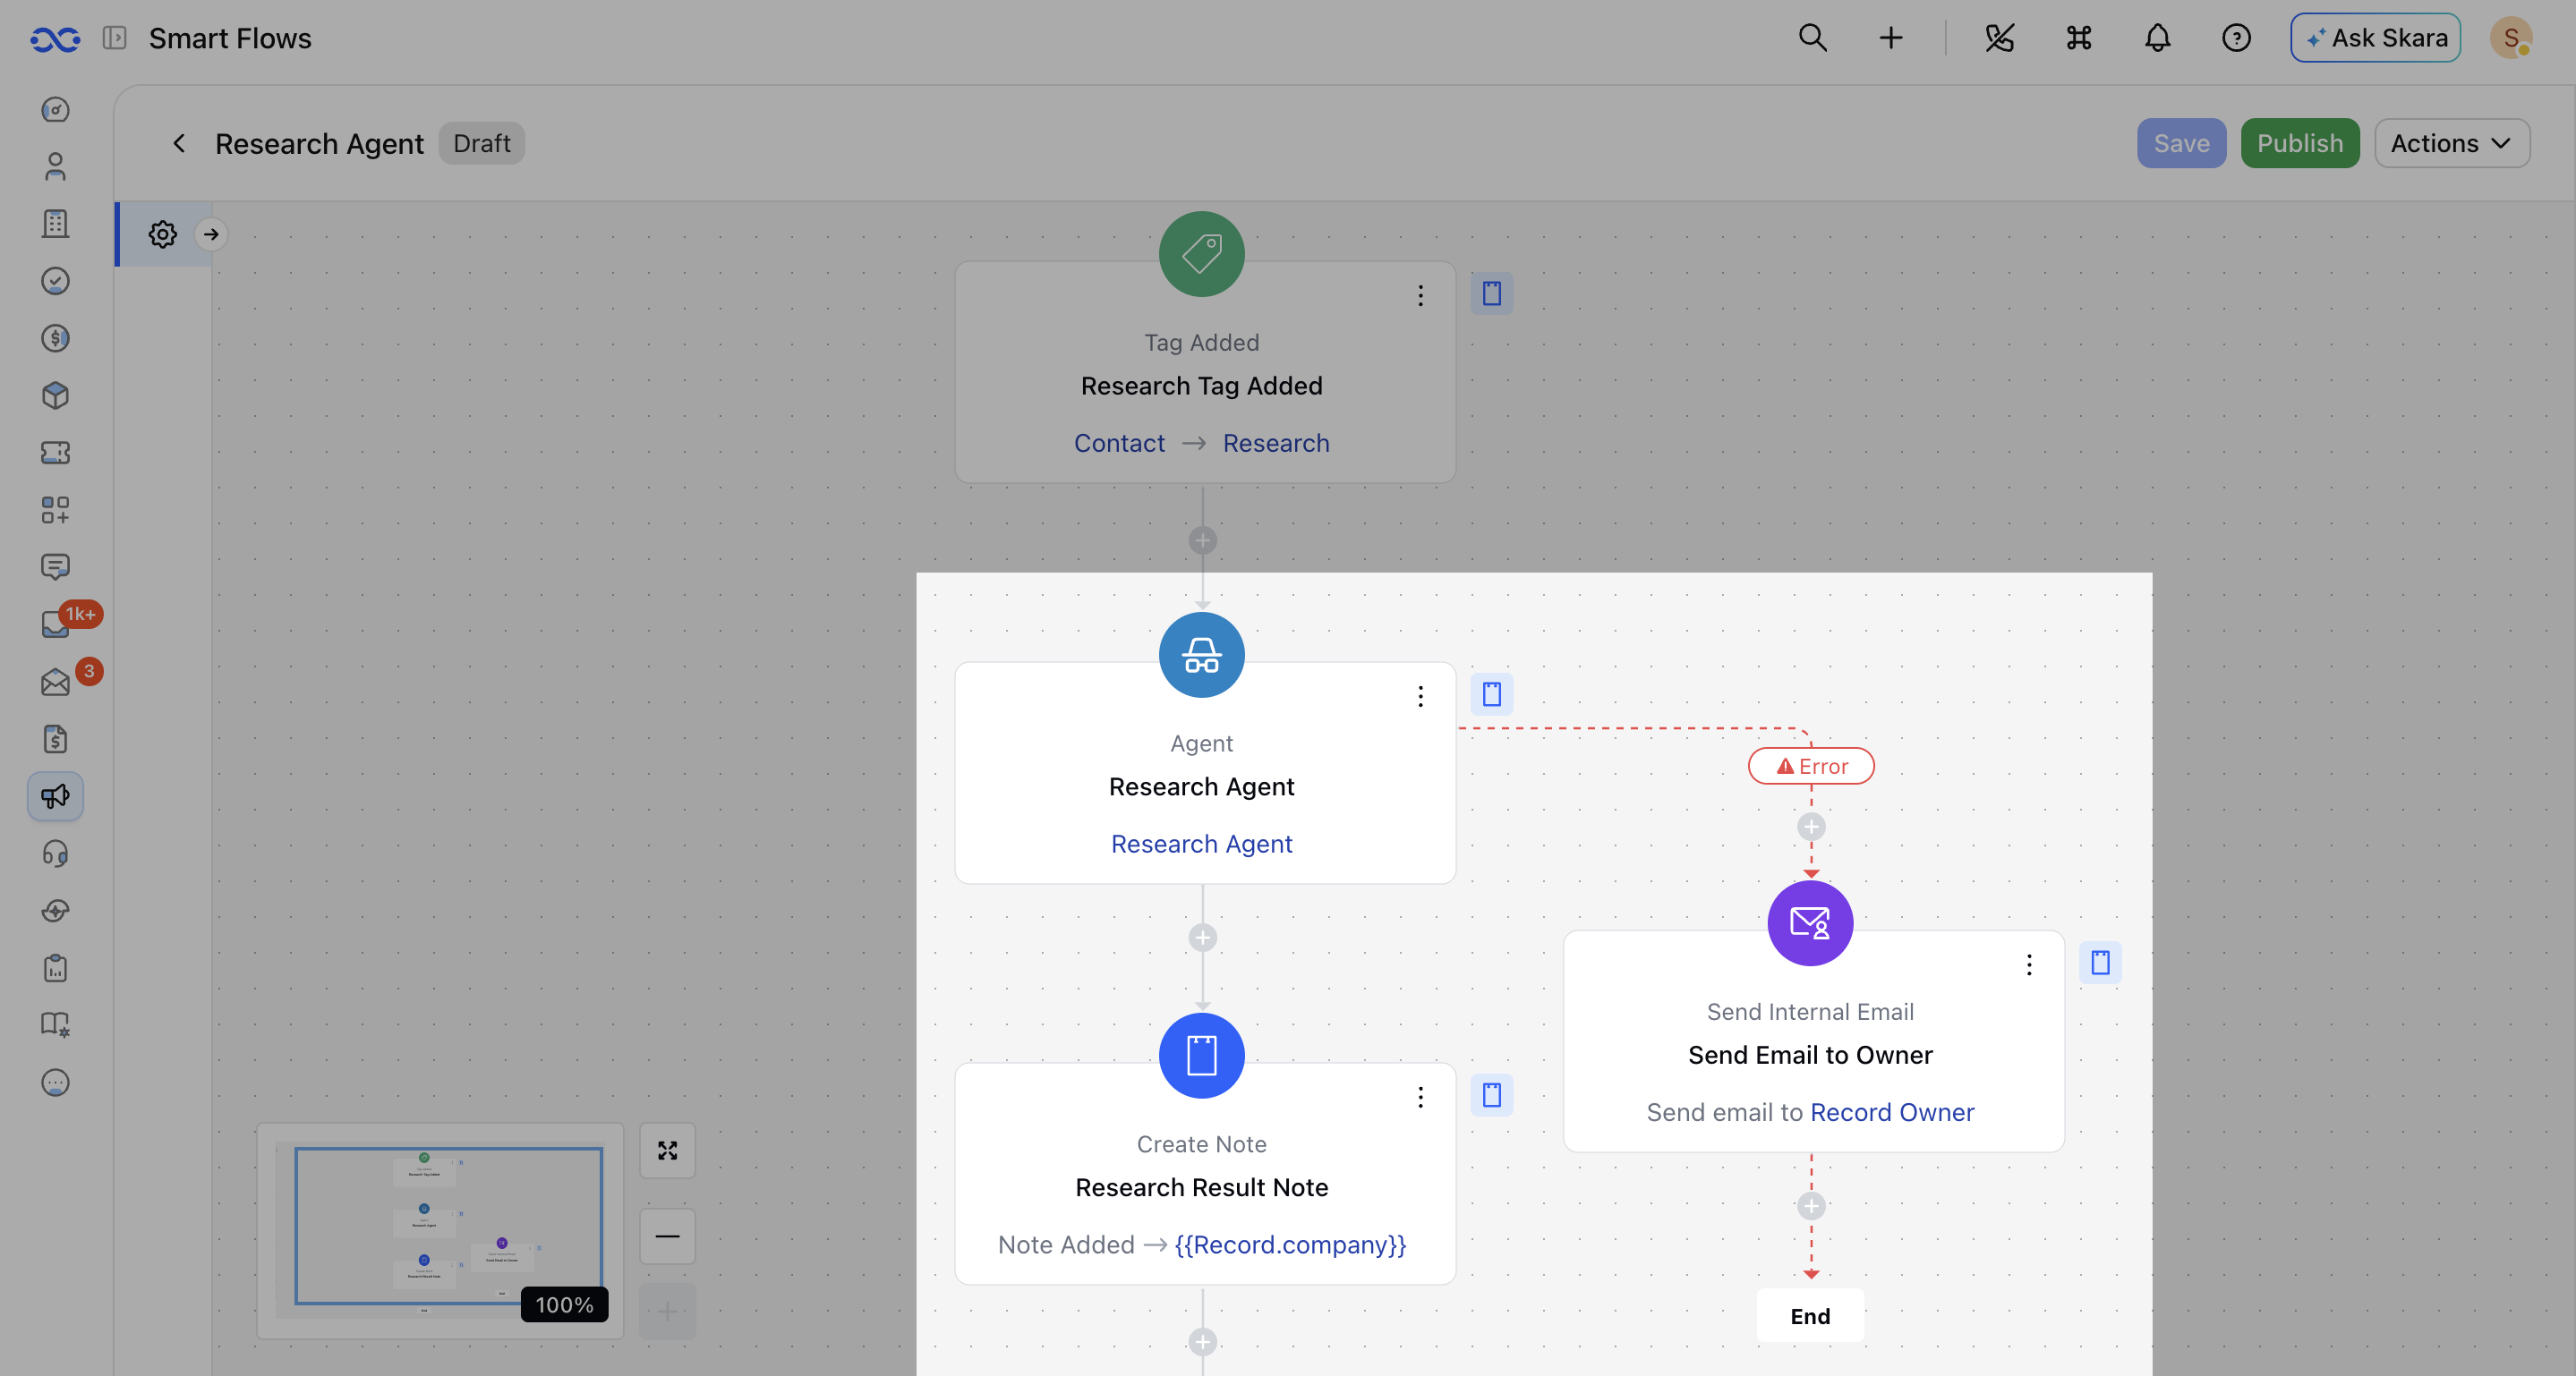Click note icon beside Create Note node

click(1492, 1095)
